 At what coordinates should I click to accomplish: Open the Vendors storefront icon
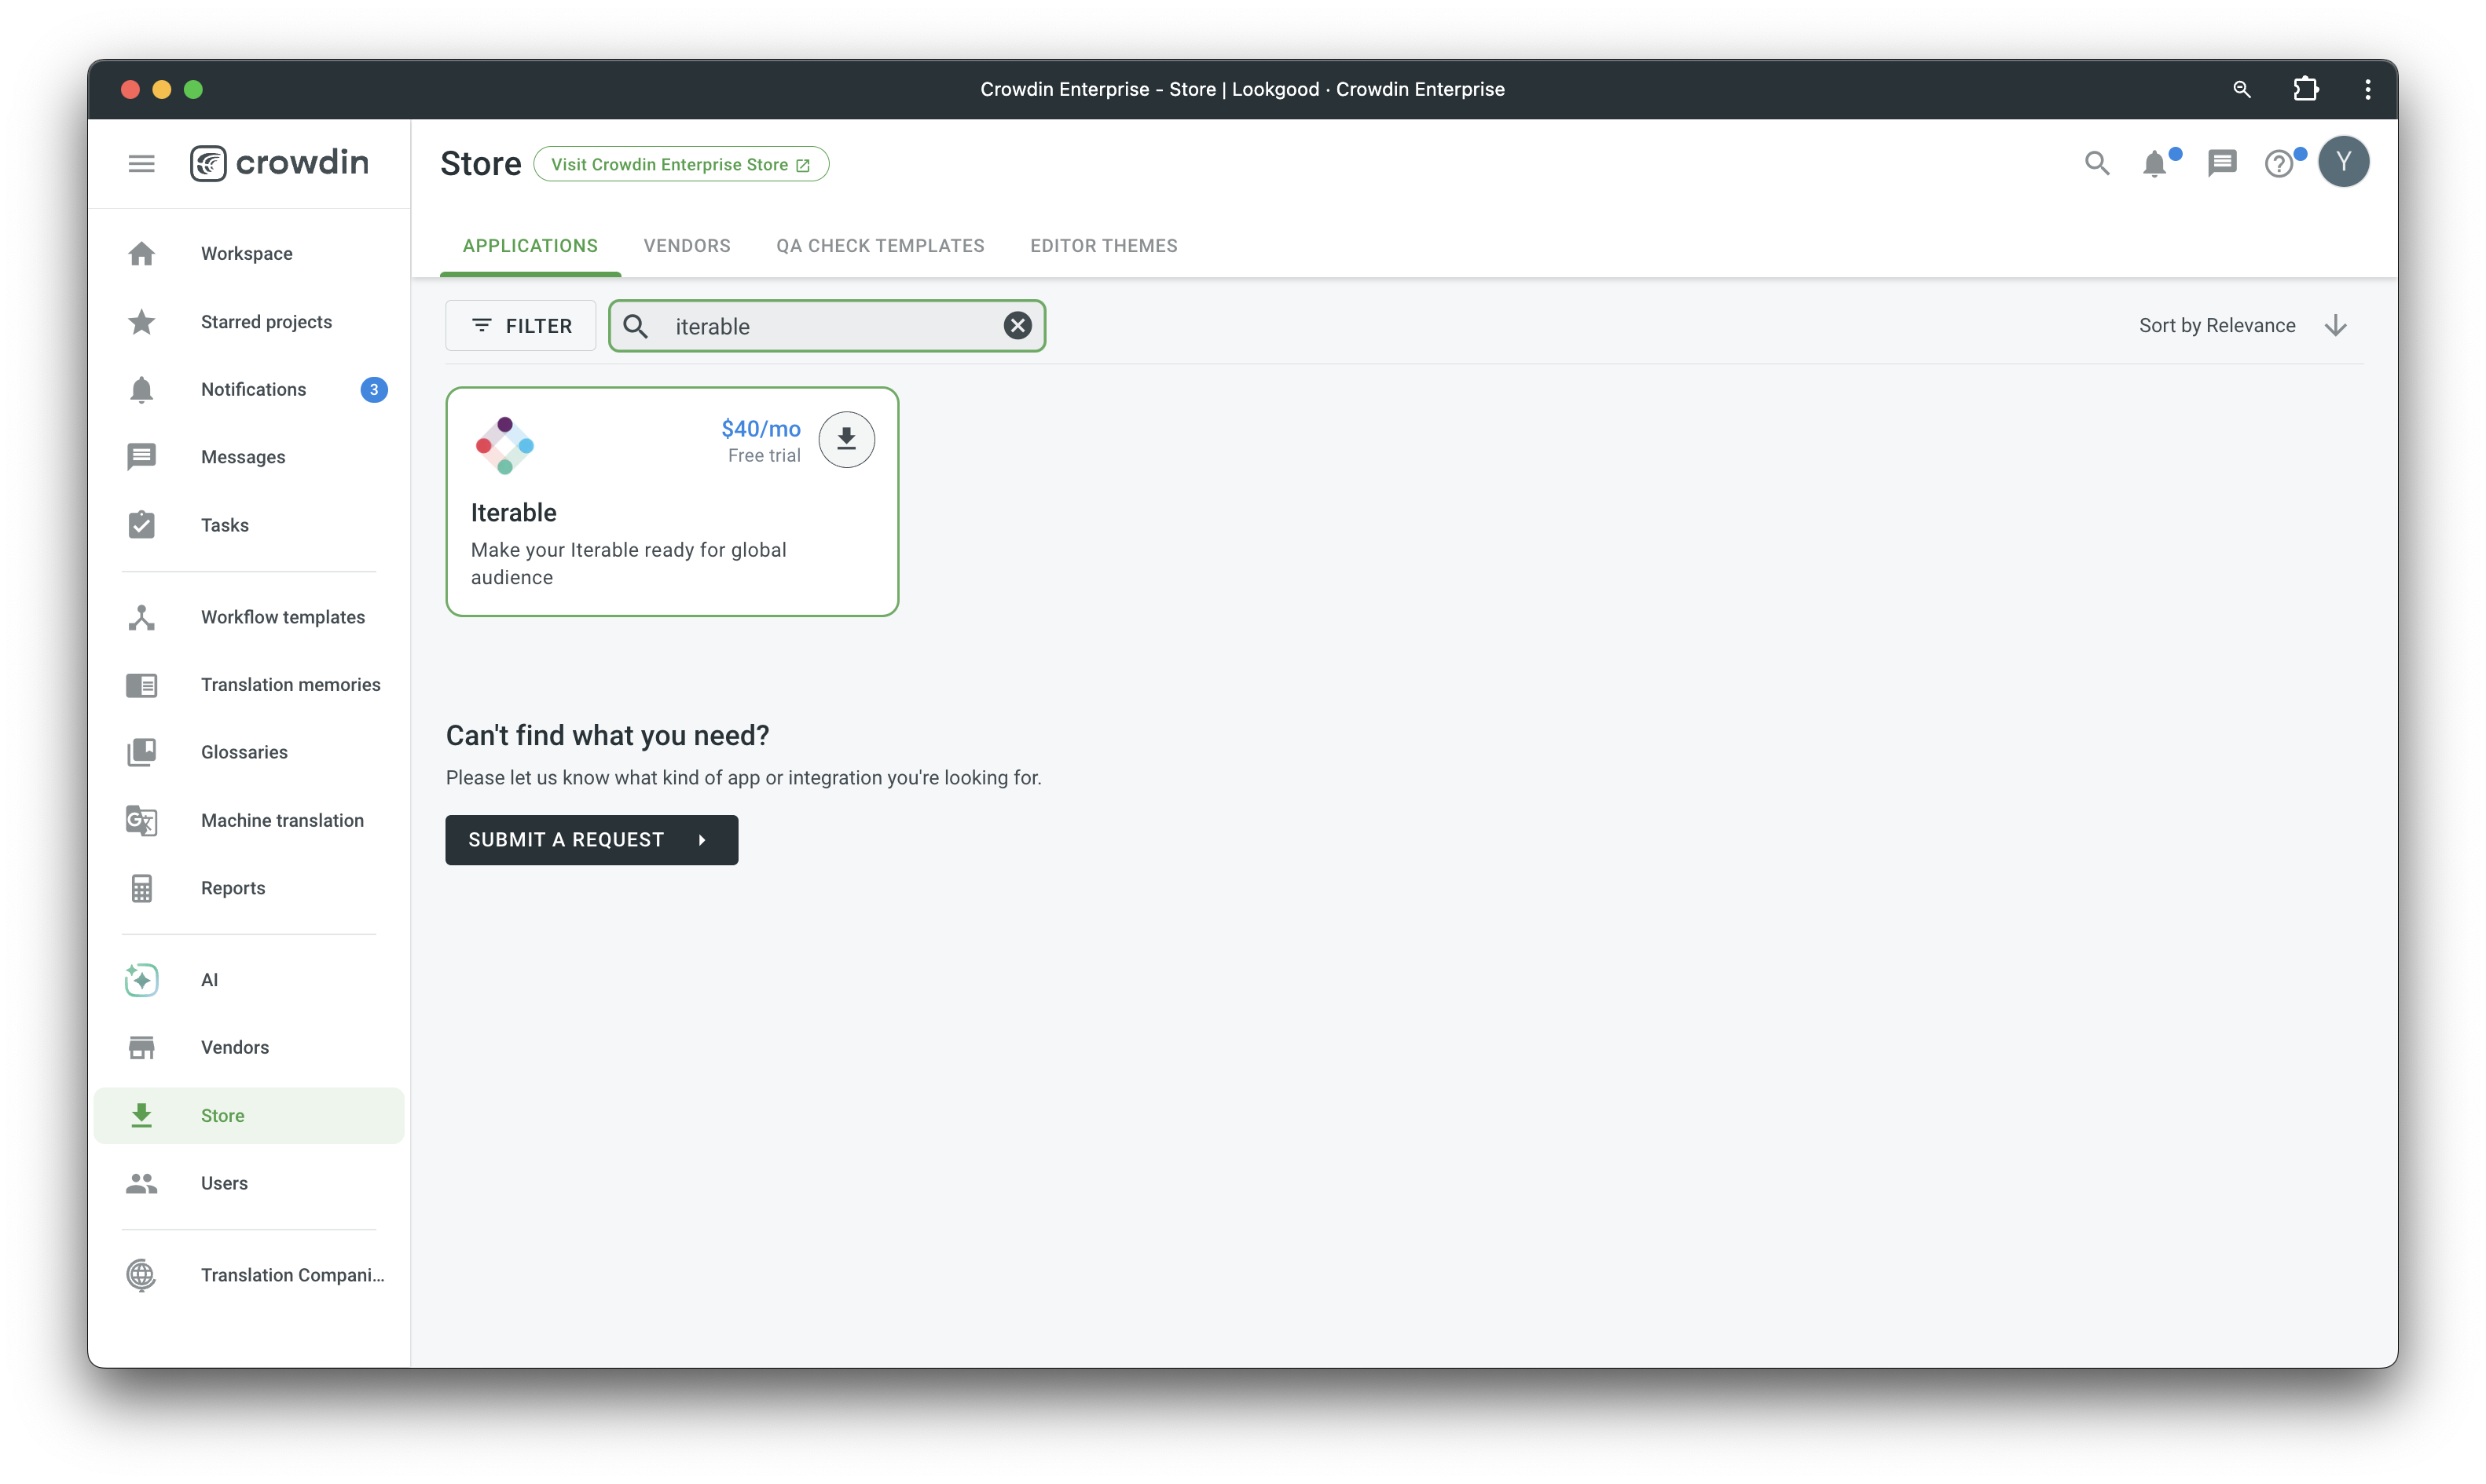(x=141, y=1047)
